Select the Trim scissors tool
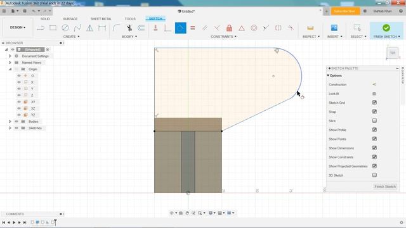 pos(129,28)
